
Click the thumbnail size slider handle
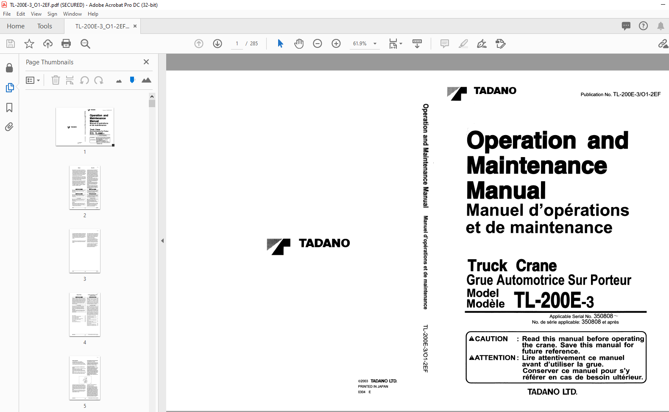click(x=132, y=80)
